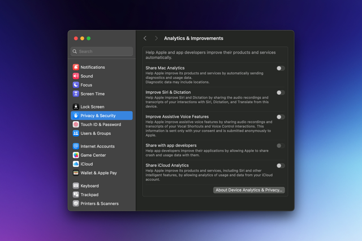The width and height of the screenshot is (362, 241).
Task: Click the Lock Screen icon
Action: (x=76, y=107)
